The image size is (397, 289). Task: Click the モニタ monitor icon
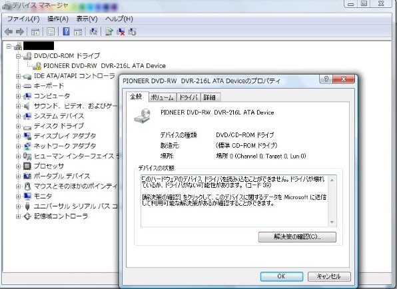27,196
